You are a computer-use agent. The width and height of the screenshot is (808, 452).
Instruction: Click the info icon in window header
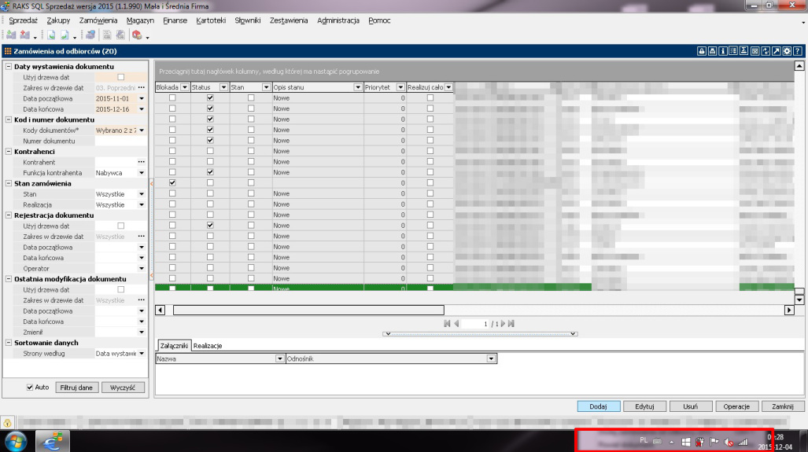pos(723,51)
